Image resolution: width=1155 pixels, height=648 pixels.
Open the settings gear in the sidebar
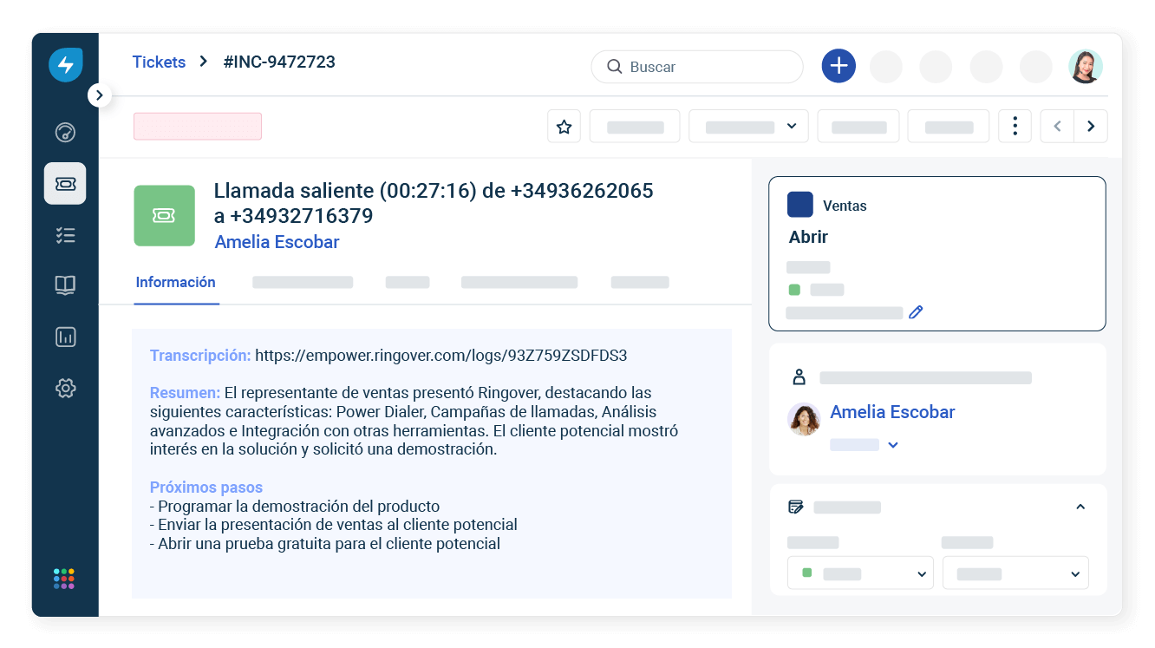[65, 388]
